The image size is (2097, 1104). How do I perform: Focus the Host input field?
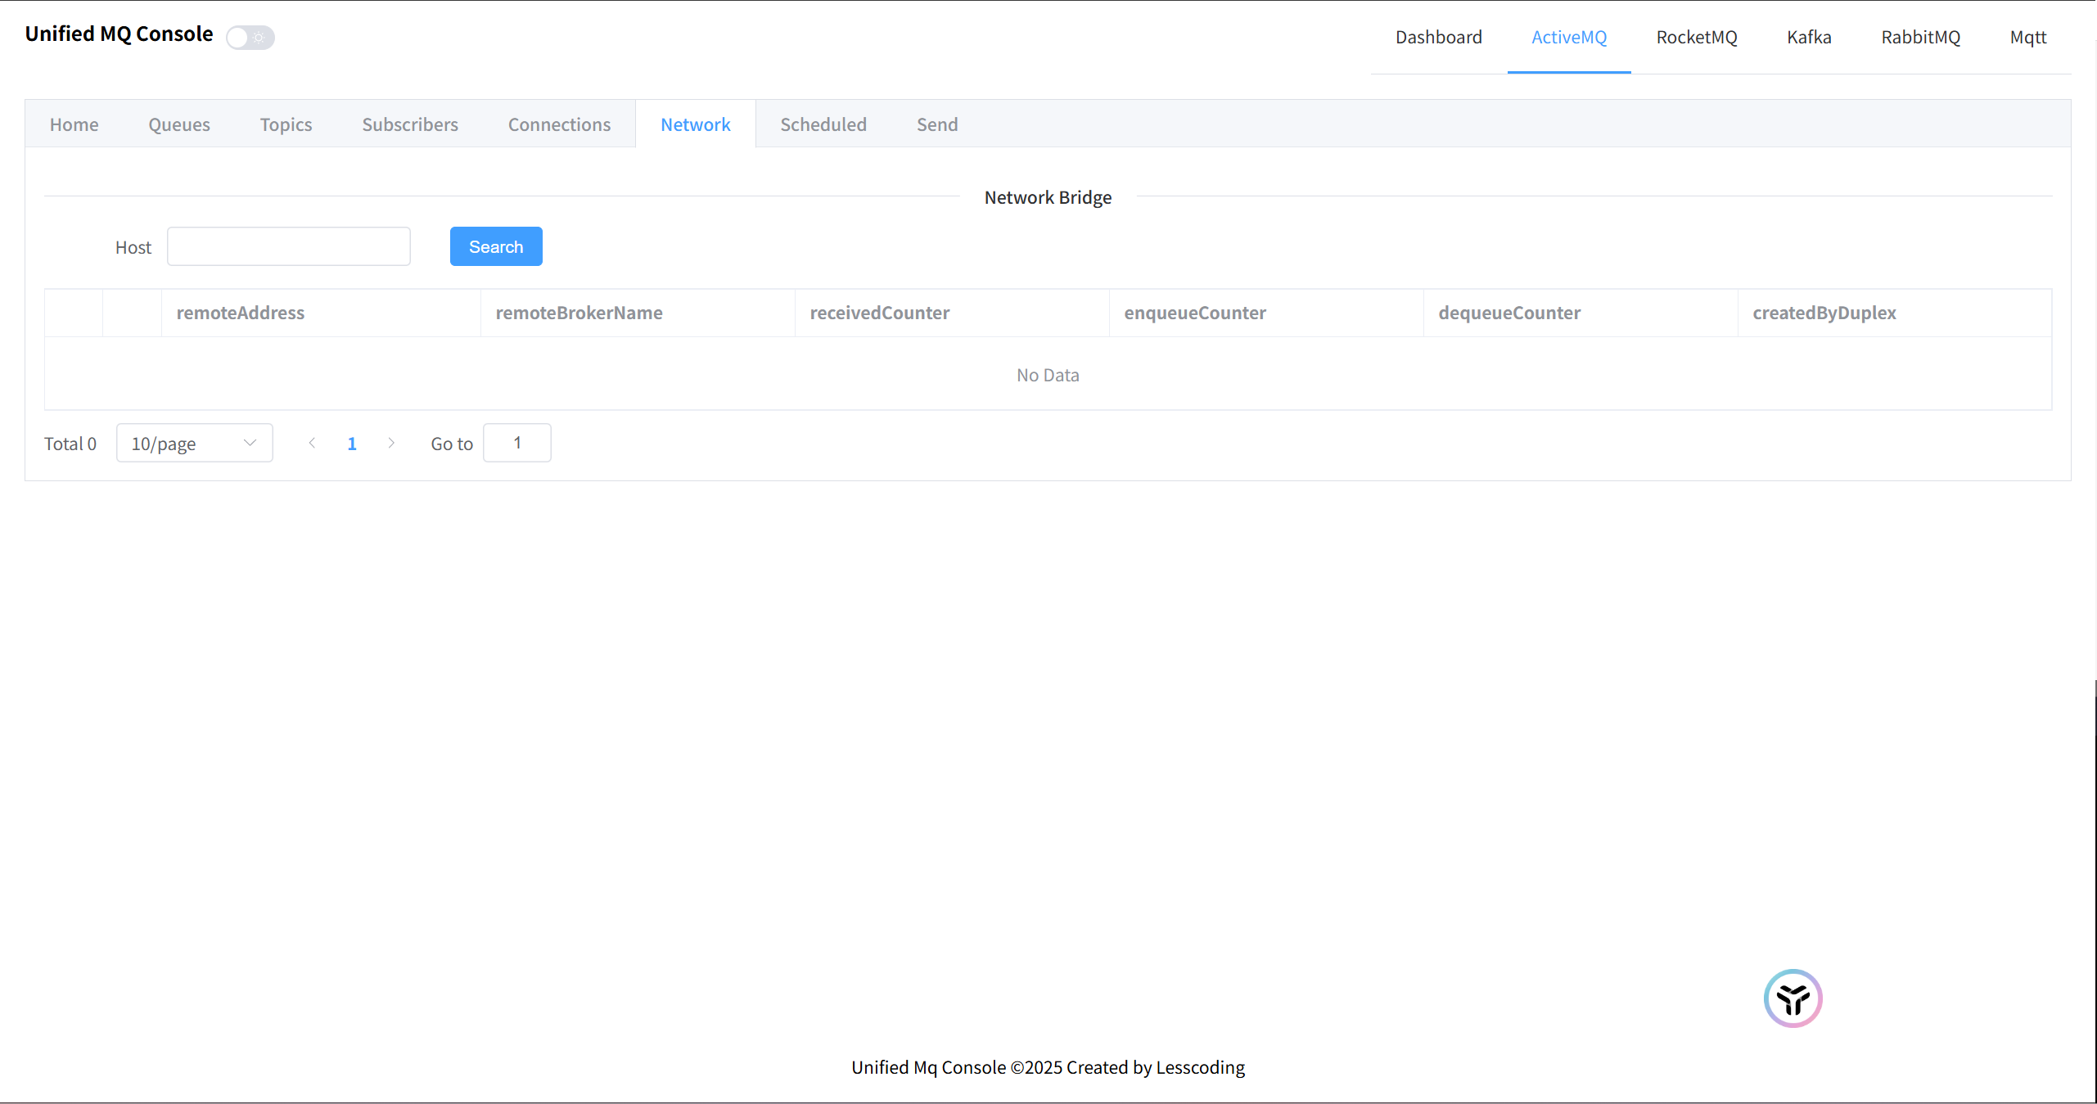point(289,246)
